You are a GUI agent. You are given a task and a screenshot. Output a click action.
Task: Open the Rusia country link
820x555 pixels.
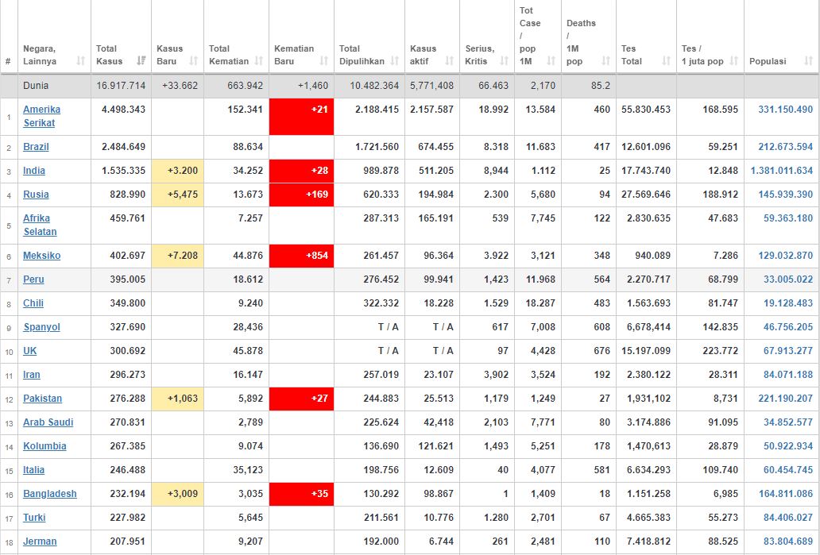pos(36,195)
